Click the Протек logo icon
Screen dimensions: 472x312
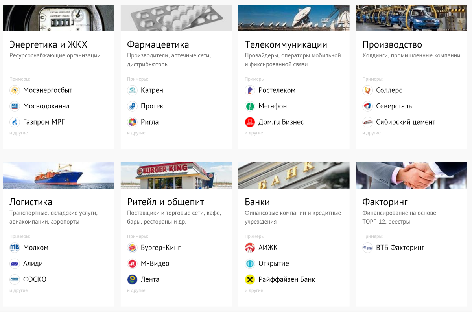tap(132, 106)
